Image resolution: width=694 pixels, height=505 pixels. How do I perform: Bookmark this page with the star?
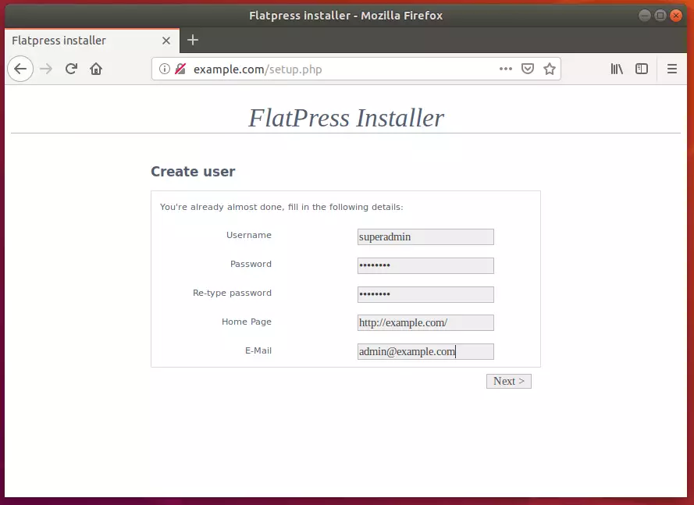pos(550,69)
